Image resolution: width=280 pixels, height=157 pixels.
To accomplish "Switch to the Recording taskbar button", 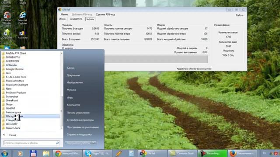I will (x=213, y=154).
